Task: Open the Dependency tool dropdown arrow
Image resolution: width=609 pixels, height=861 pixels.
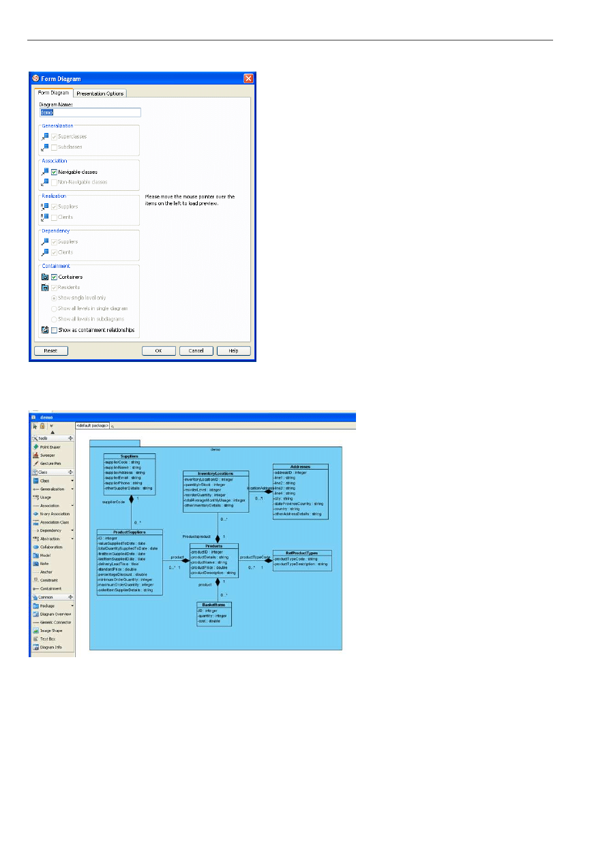Action: click(72, 530)
